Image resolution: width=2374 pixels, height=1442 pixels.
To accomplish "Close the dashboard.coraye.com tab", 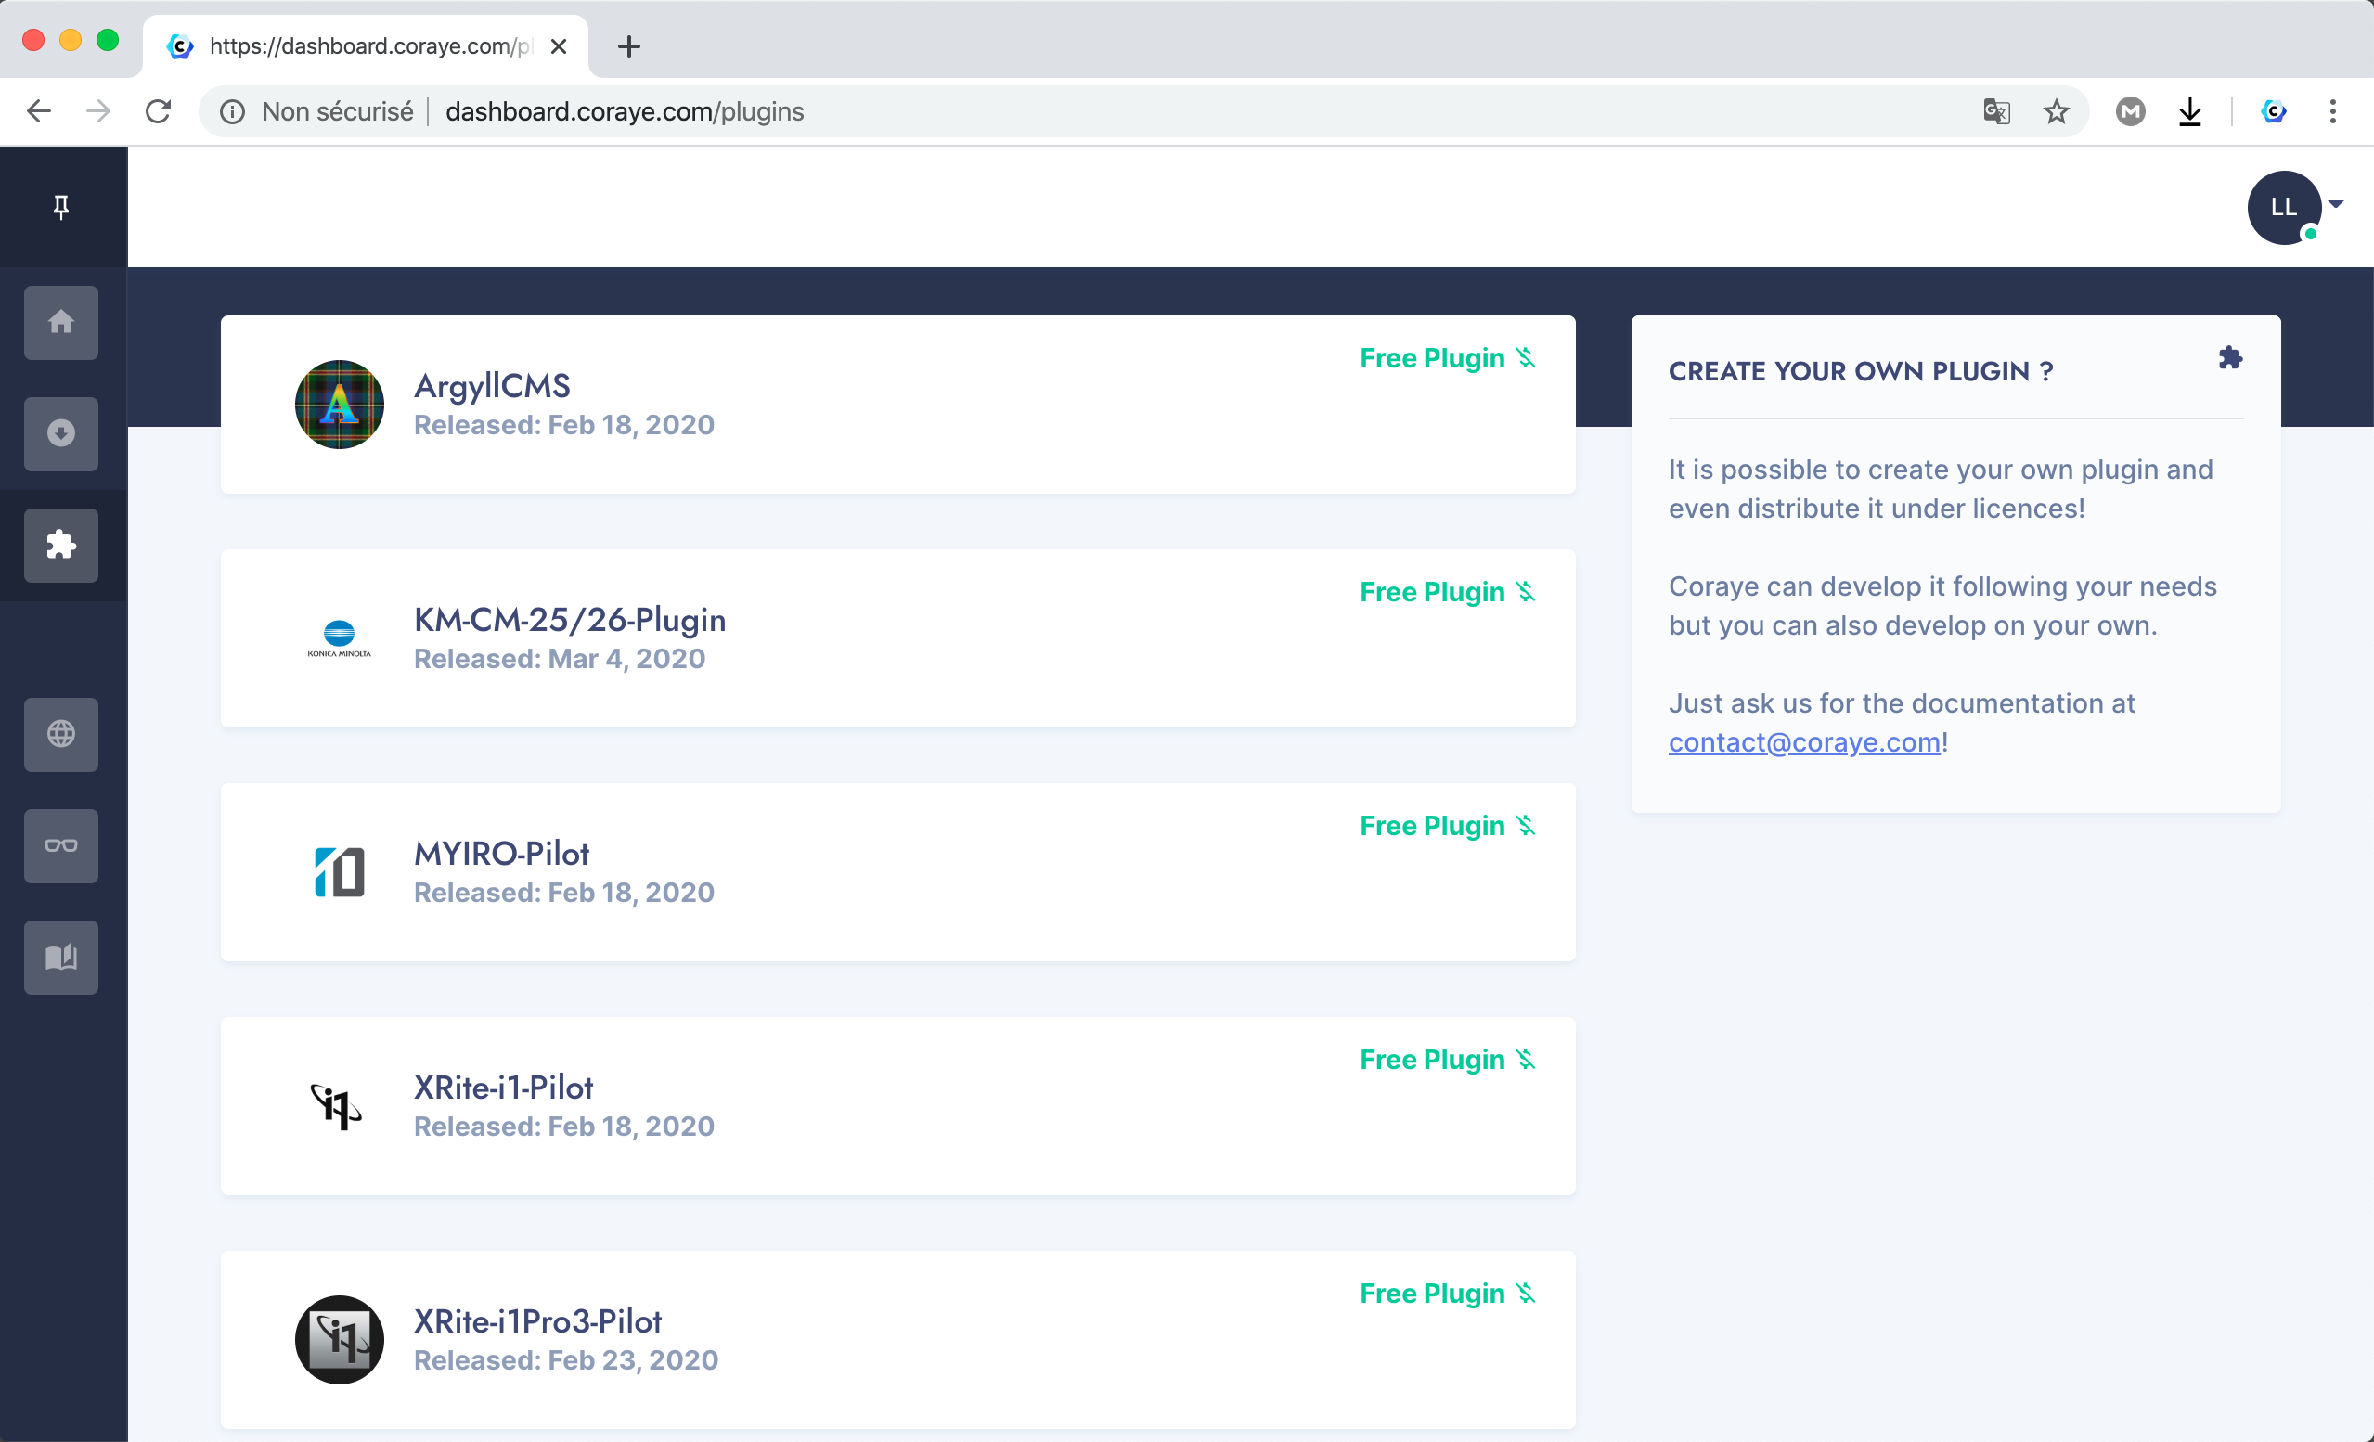I will point(559,46).
